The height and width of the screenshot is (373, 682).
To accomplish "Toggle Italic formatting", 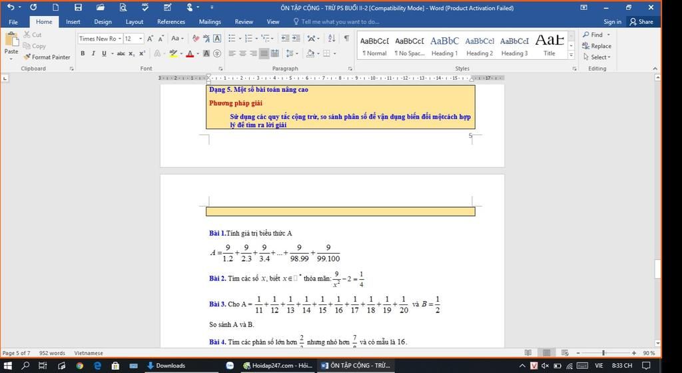I will tap(93, 53).
